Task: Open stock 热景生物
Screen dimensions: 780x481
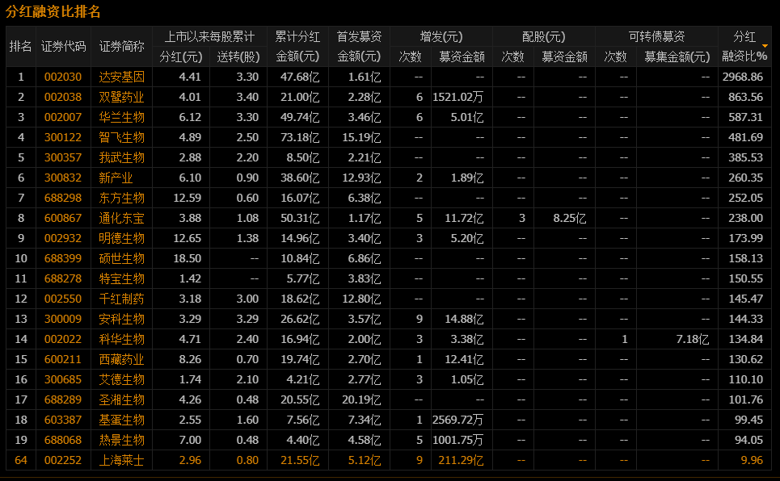Action: click(x=121, y=441)
